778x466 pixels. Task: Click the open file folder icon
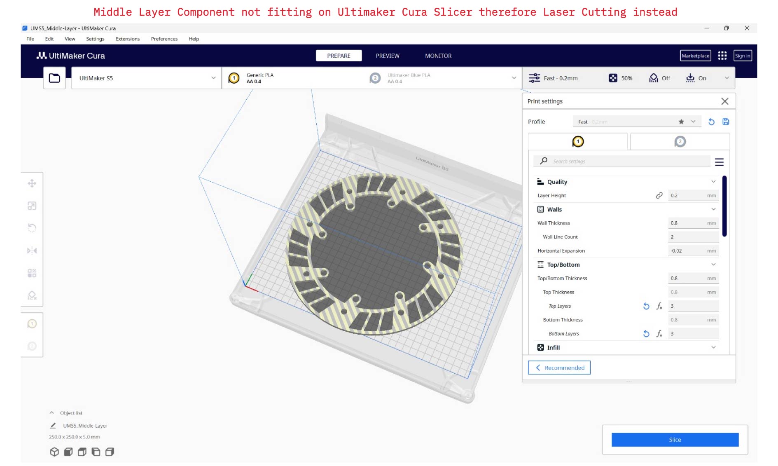point(54,78)
